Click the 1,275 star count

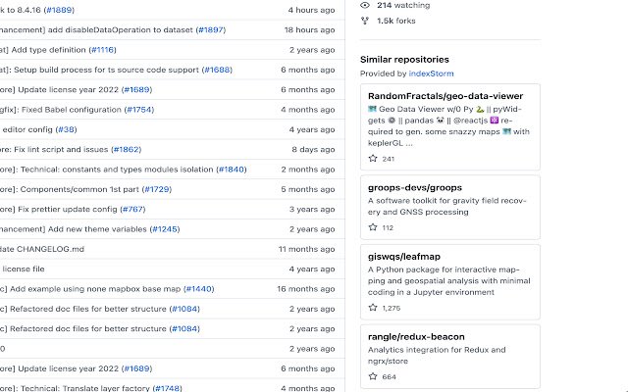(392, 308)
